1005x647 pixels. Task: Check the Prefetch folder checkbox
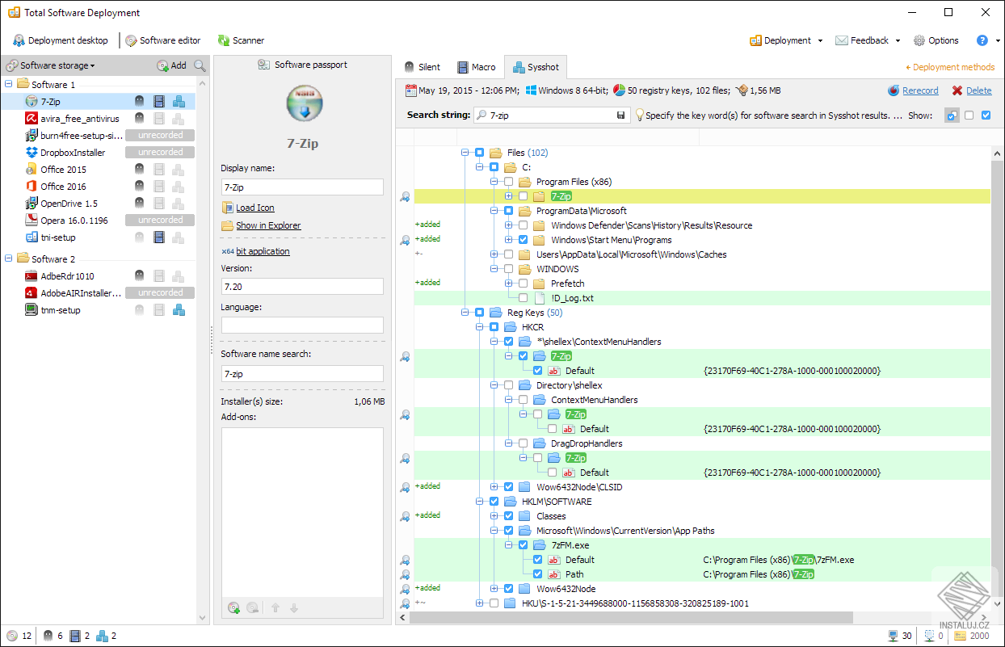pyautogui.click(x=524, y=284)
